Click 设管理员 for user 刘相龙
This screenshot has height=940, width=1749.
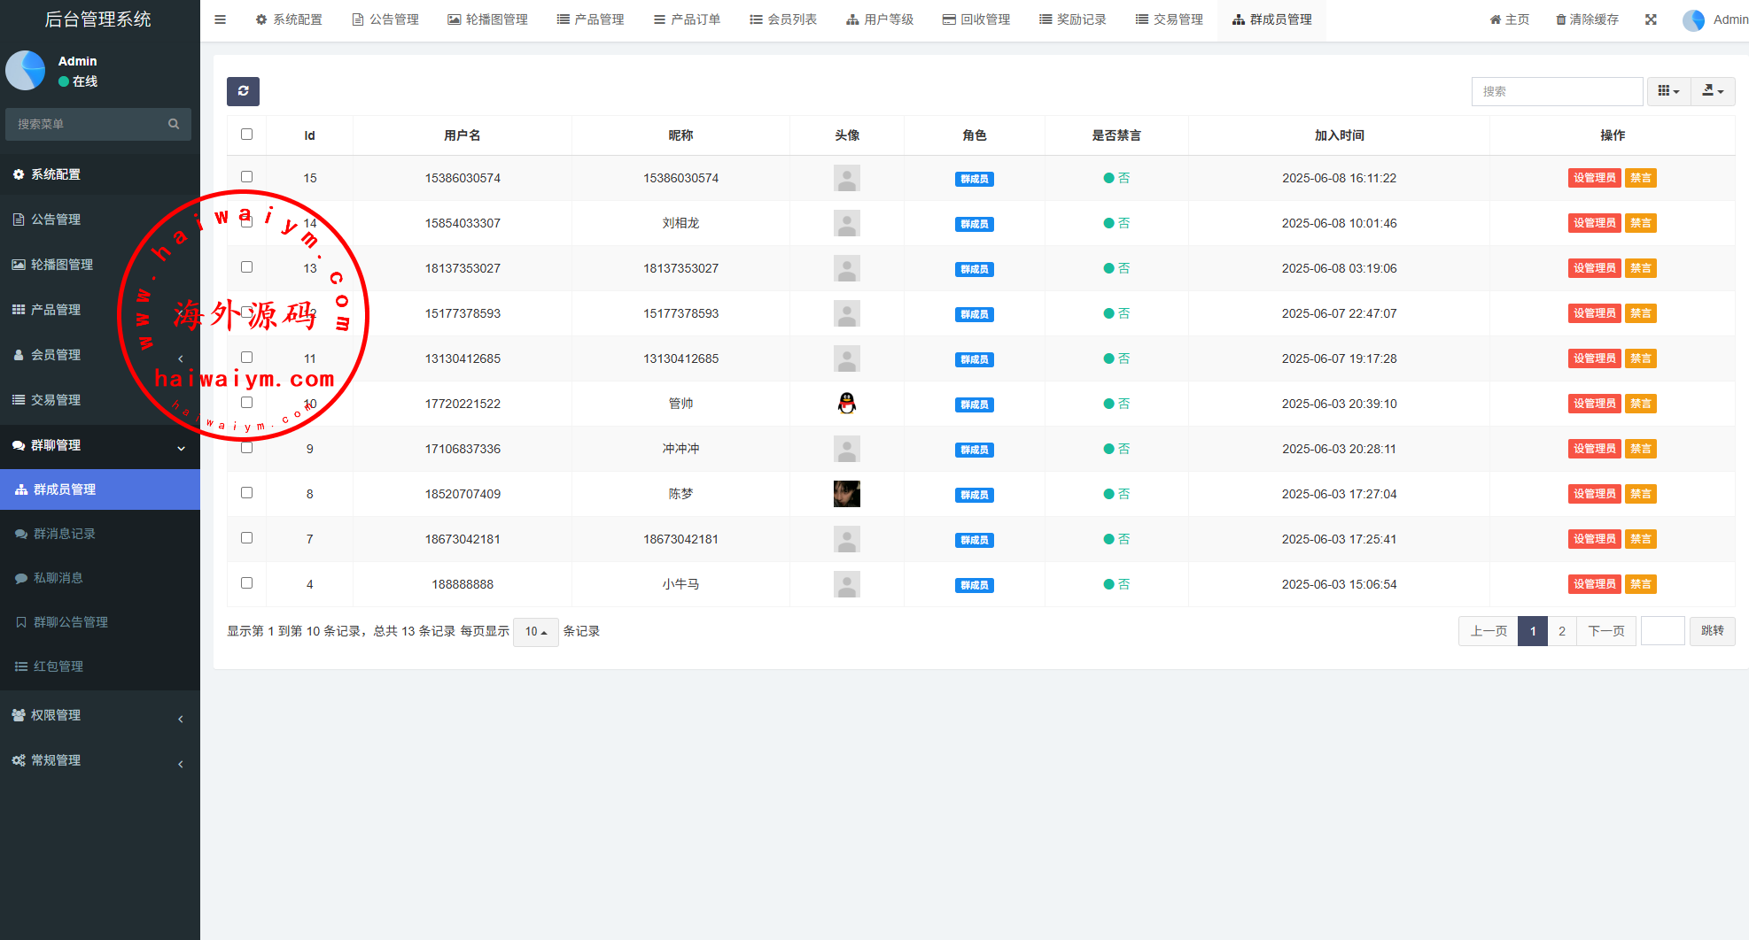point(1594,223)
